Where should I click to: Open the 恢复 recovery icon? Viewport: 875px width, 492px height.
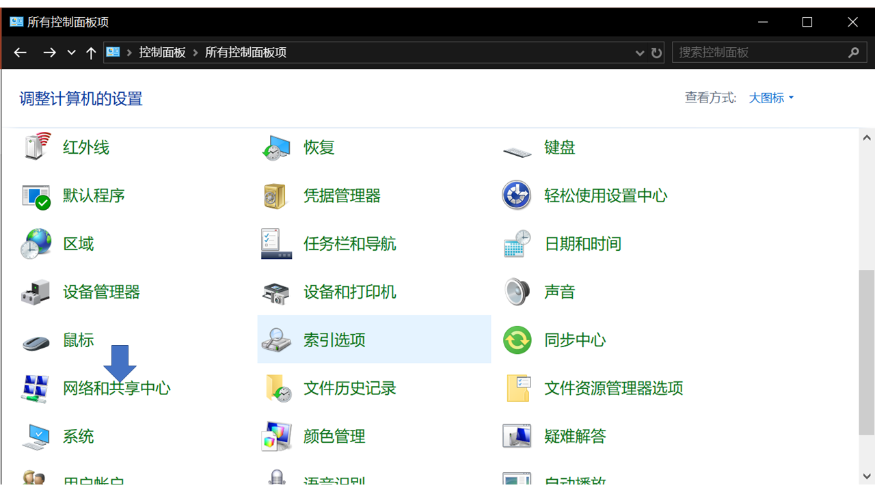[277, 147]
